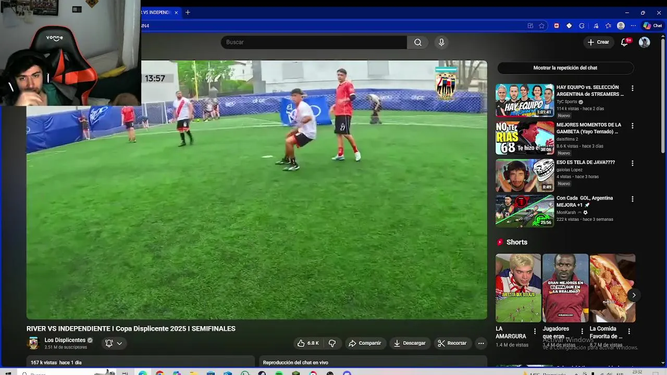Click Con Cada GOL, Argentina MEJORA title
The height and width of the screenshot is (375, 667).
585,202
